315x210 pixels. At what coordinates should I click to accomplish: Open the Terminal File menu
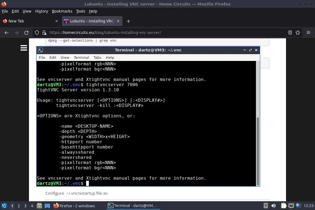42,57
